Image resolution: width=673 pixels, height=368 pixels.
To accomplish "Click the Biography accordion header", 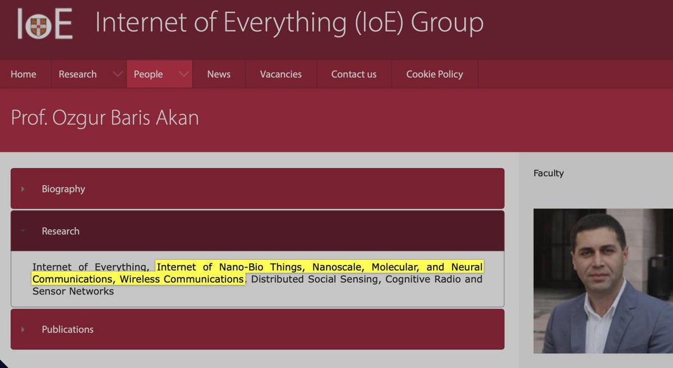I will pyautogui.click(x=63, y=189).
